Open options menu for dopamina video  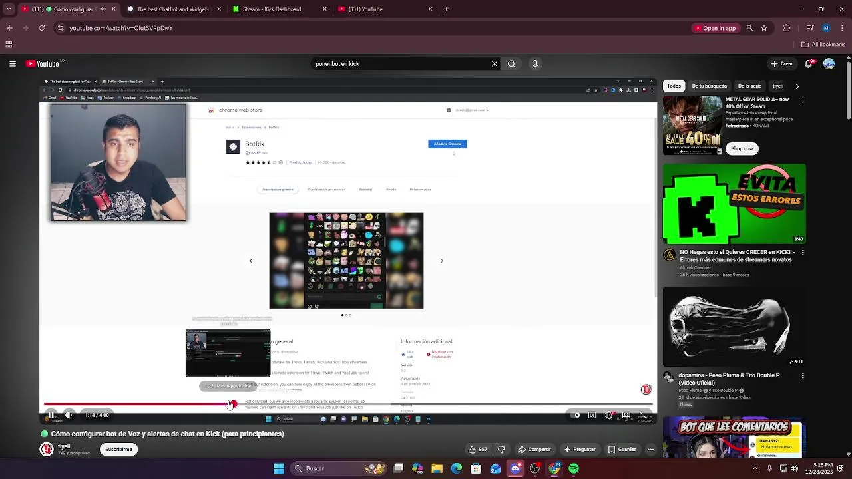[x=803, y=375]
